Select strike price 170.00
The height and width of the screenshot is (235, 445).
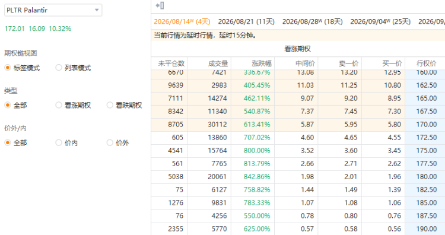[x=426, y=124]
